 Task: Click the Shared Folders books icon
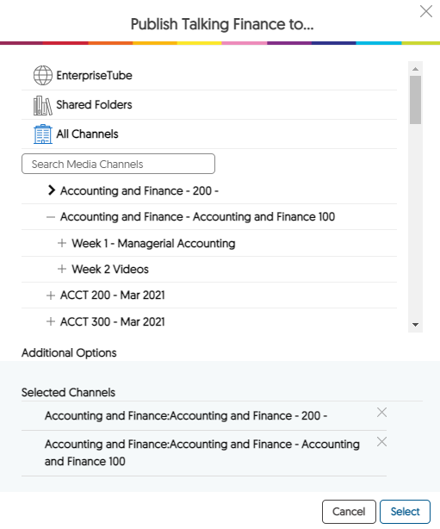pyautogui.click(x=43, y=105)
